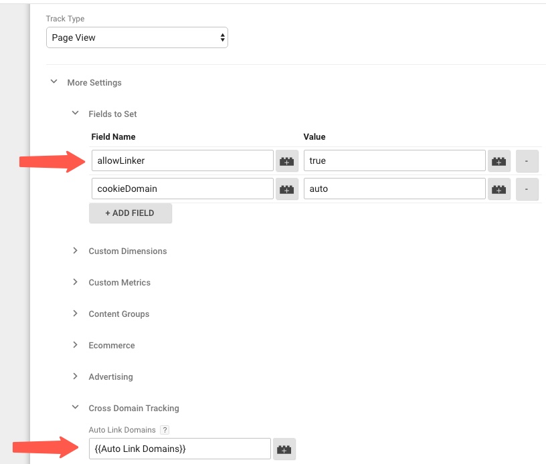Select the allowLinker field name text box
Viewport: 546px width, 464px height.
click(x=182, y=160)
